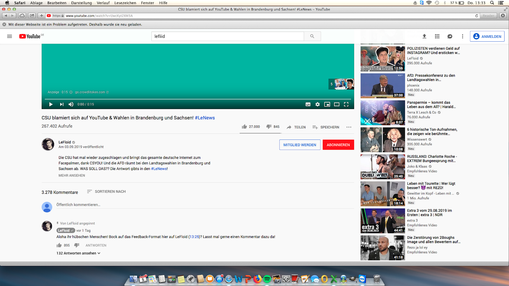Enter fullscreen mode

[x=346, y=104]
